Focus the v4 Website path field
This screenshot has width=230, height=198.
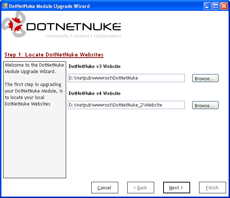126,105
